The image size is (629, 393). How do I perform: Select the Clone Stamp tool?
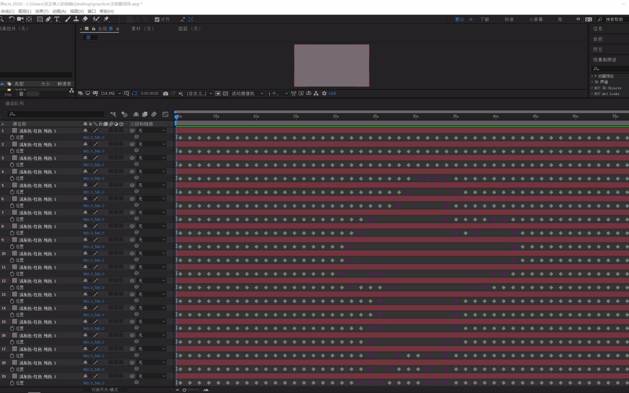(x=76, y=19)
